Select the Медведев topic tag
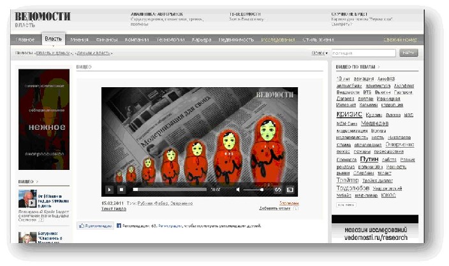This screenshot has height=266, width=449. point(374,123)
